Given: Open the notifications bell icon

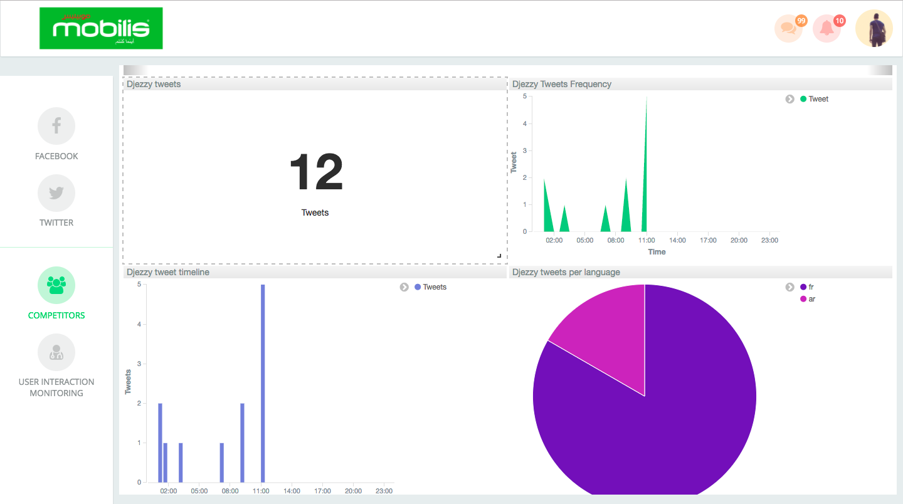Looking at the screenshot, I should pyautogui.click(x=826, y=29).
